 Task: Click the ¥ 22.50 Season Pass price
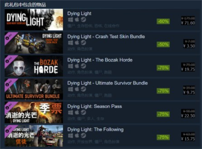(x=188, y=116)
